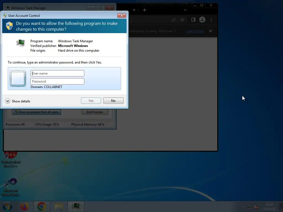Click Domain: COLLABNET text
Image resolution: width=283 pixels, height=212 pixels.
46,87
